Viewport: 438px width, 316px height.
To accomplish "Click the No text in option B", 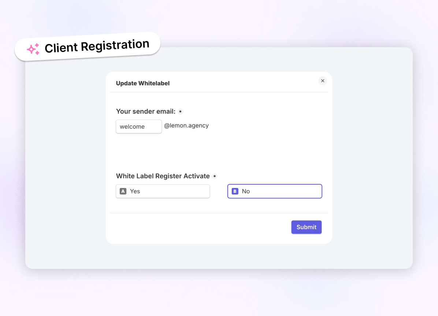I will click(246, 191).
